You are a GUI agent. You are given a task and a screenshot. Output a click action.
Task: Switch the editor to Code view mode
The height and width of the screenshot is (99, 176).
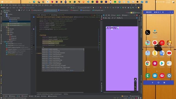[x=128, y=13]
